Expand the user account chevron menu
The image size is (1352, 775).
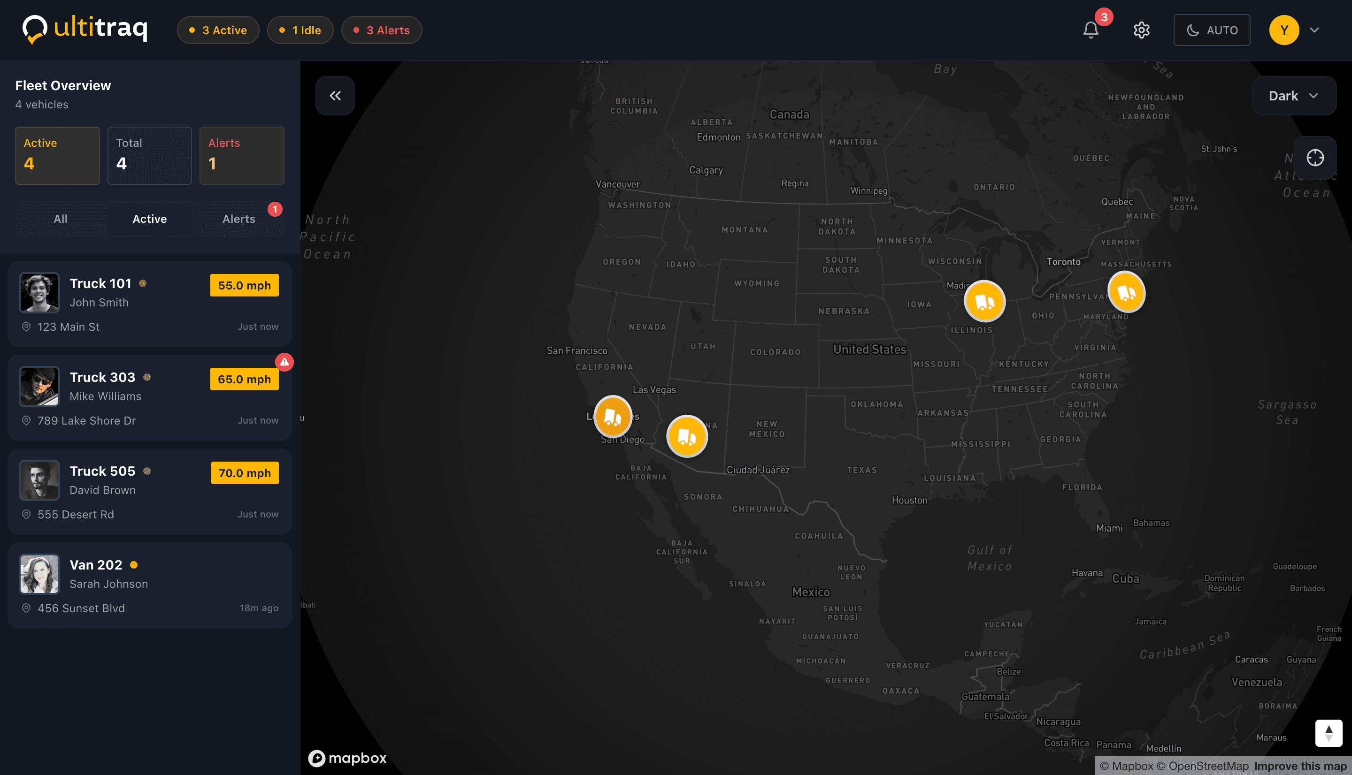(x=1314, y=30)
